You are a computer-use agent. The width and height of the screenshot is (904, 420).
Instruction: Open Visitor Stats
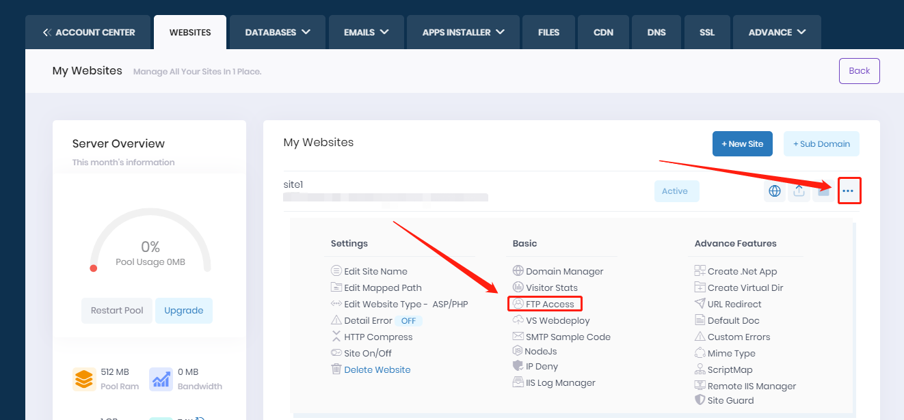tap(551, 288)
